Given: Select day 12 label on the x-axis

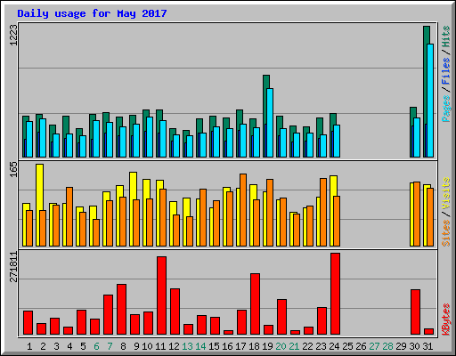Looking at the screenshot, I should (174, 346).
